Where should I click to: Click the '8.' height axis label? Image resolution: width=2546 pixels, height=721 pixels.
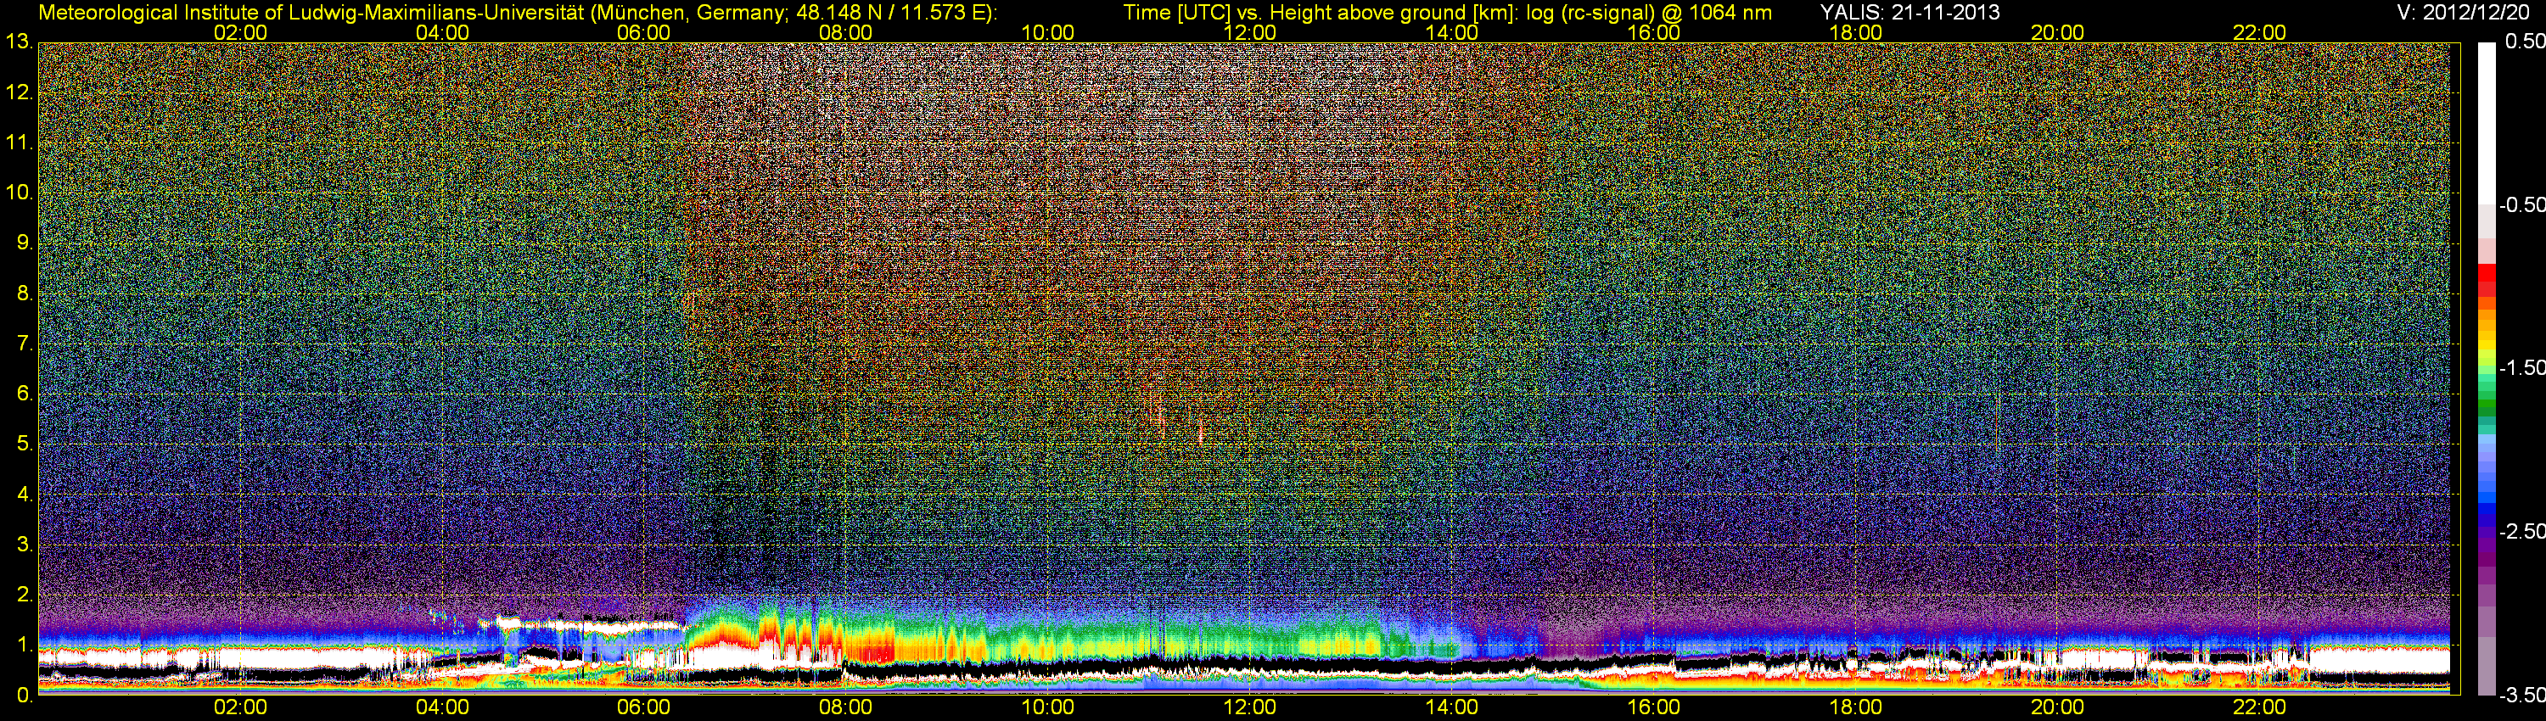(25, 293)
